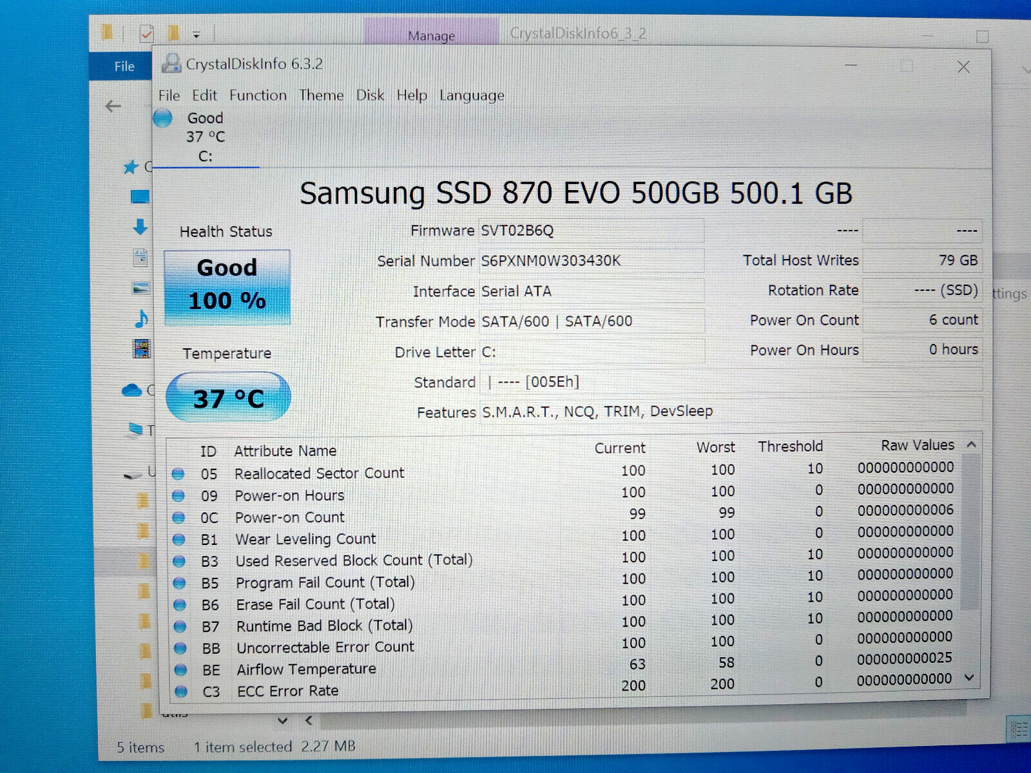
Task: Click the blue health orb for drive C:
Action: pos(162,119)
